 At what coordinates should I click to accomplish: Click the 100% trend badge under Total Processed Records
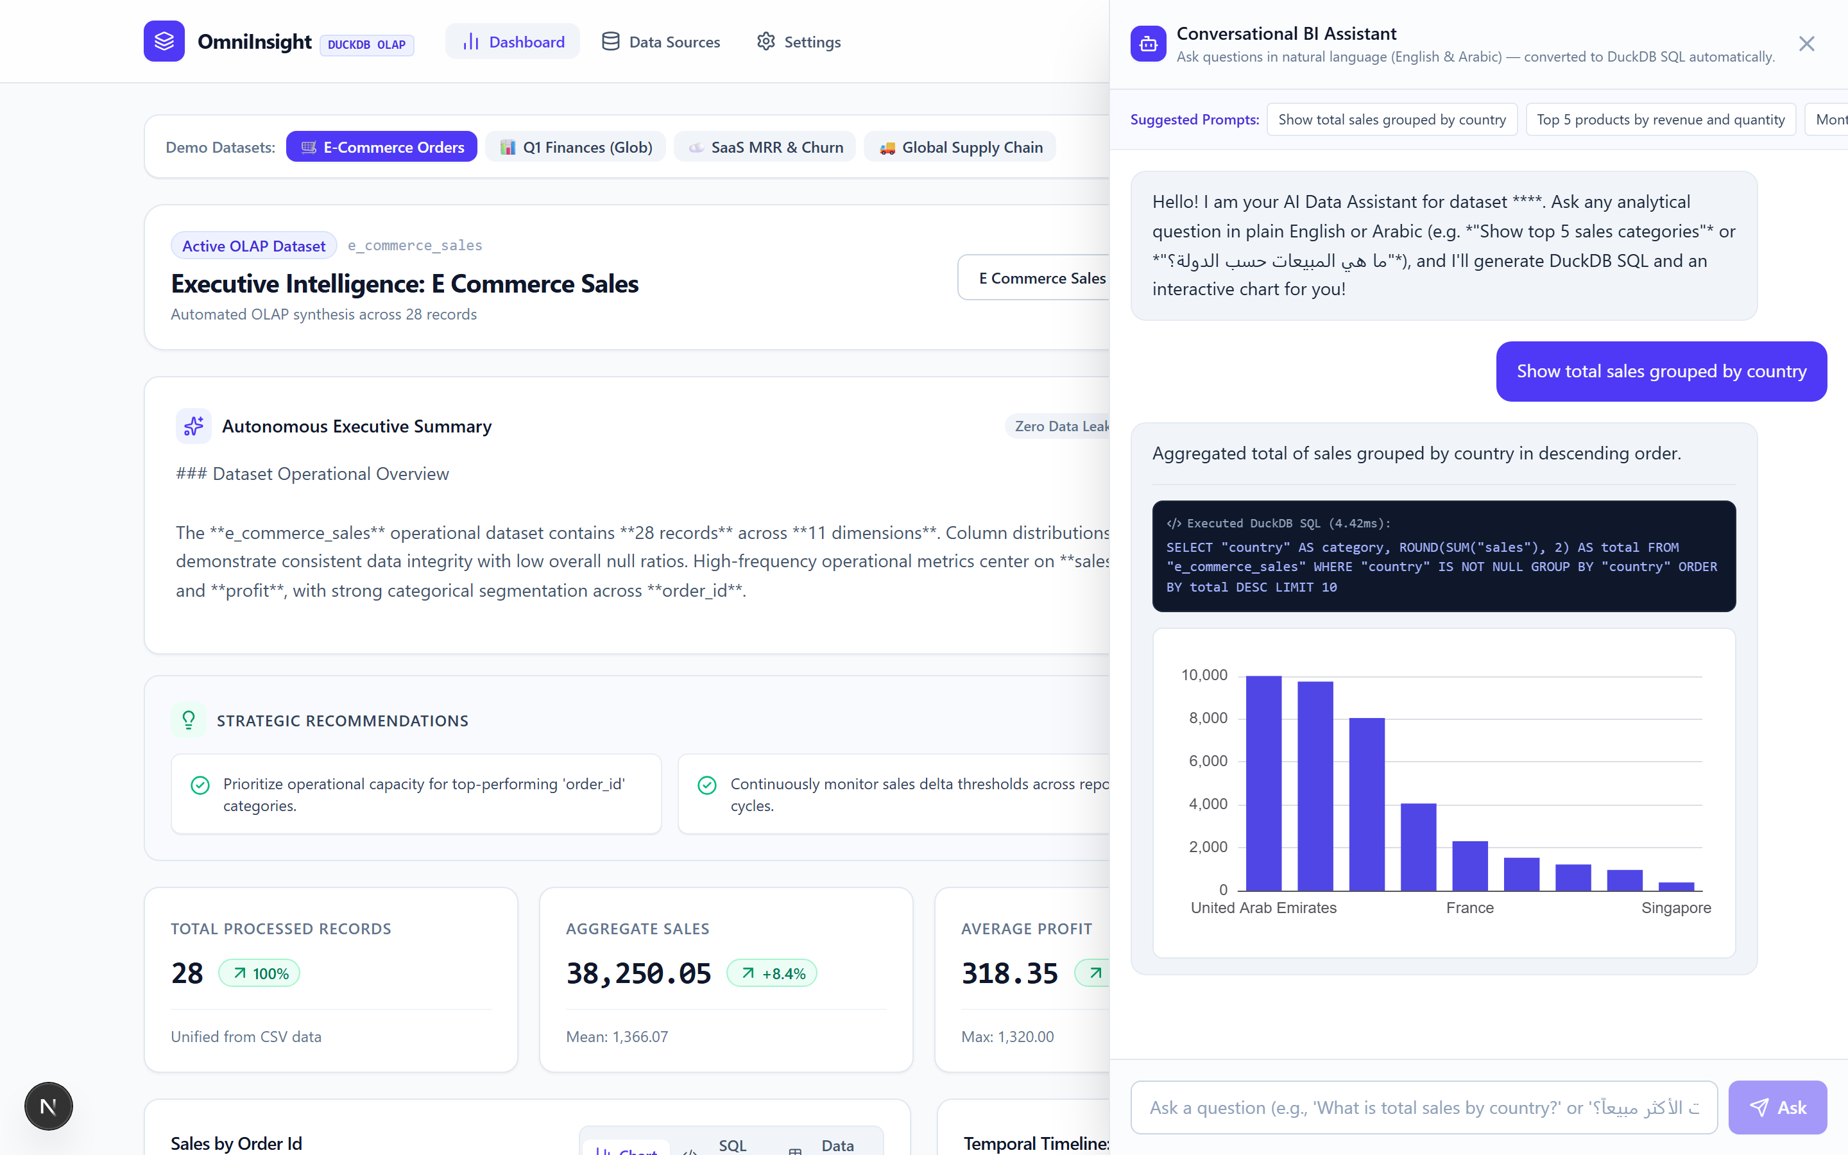tap(260, 973)
